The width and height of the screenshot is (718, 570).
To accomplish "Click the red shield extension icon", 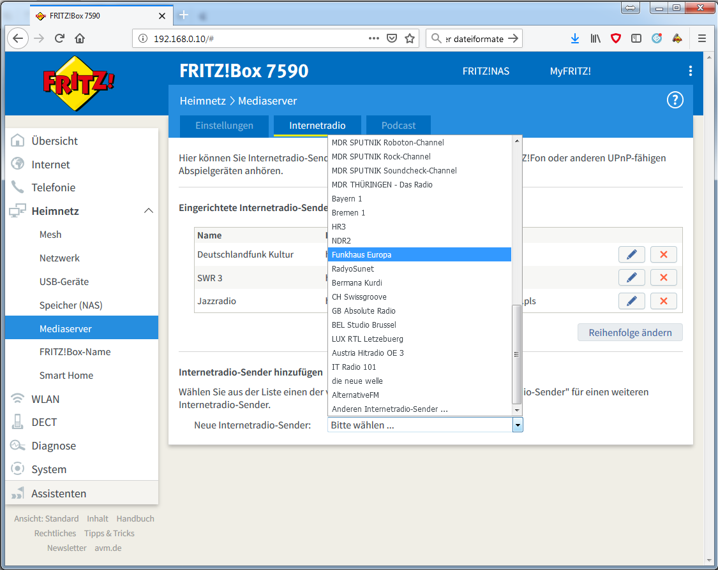I will tap(616, 38).
